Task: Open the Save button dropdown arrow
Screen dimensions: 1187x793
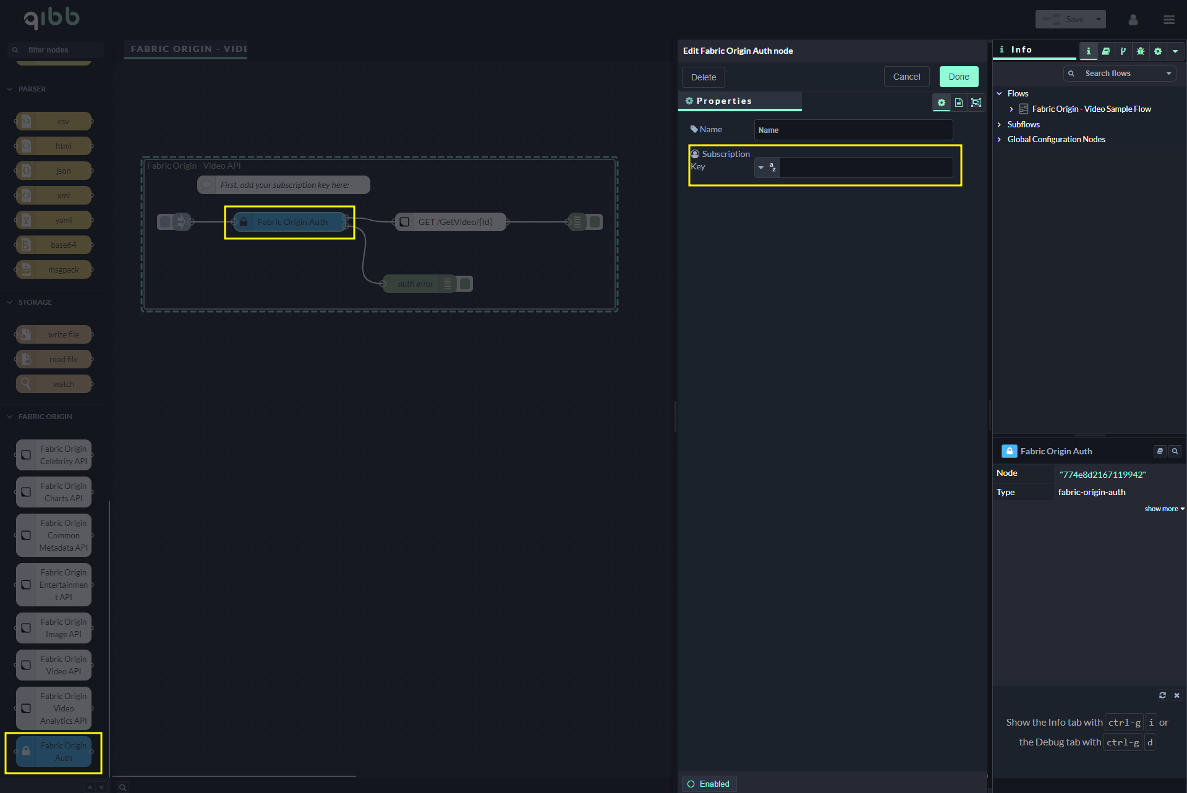Action: tap(1099, 19)
